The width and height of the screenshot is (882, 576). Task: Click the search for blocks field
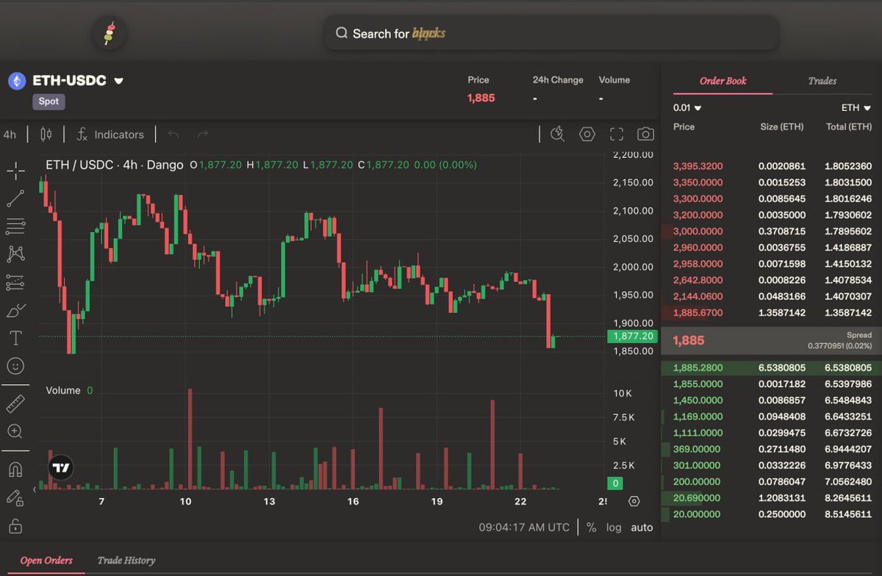click(x=551, y=34)
